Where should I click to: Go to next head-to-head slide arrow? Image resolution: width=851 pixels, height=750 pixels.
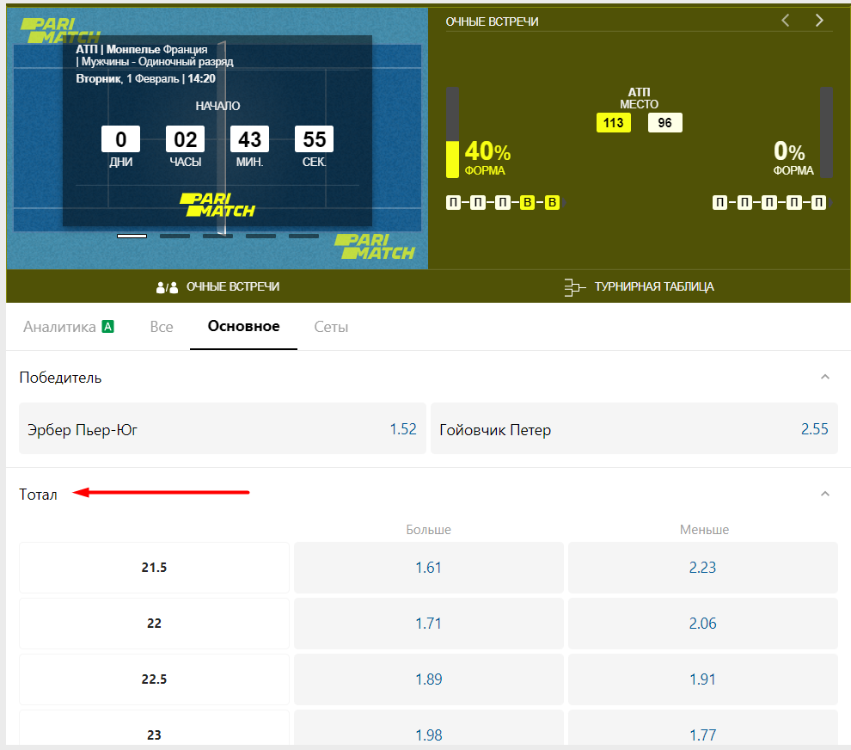[x=819, y=21]
